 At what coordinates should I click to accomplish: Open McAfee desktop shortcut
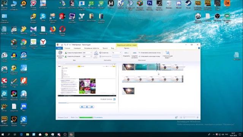[x=33, y=5]
